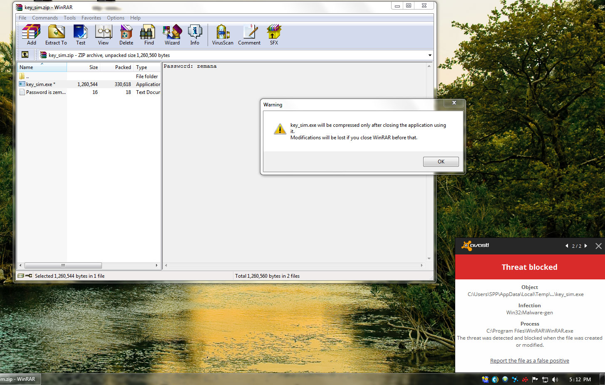This screenshot has width=605, height=385.
Task: Open the File menu
Action: pos(22,18)
